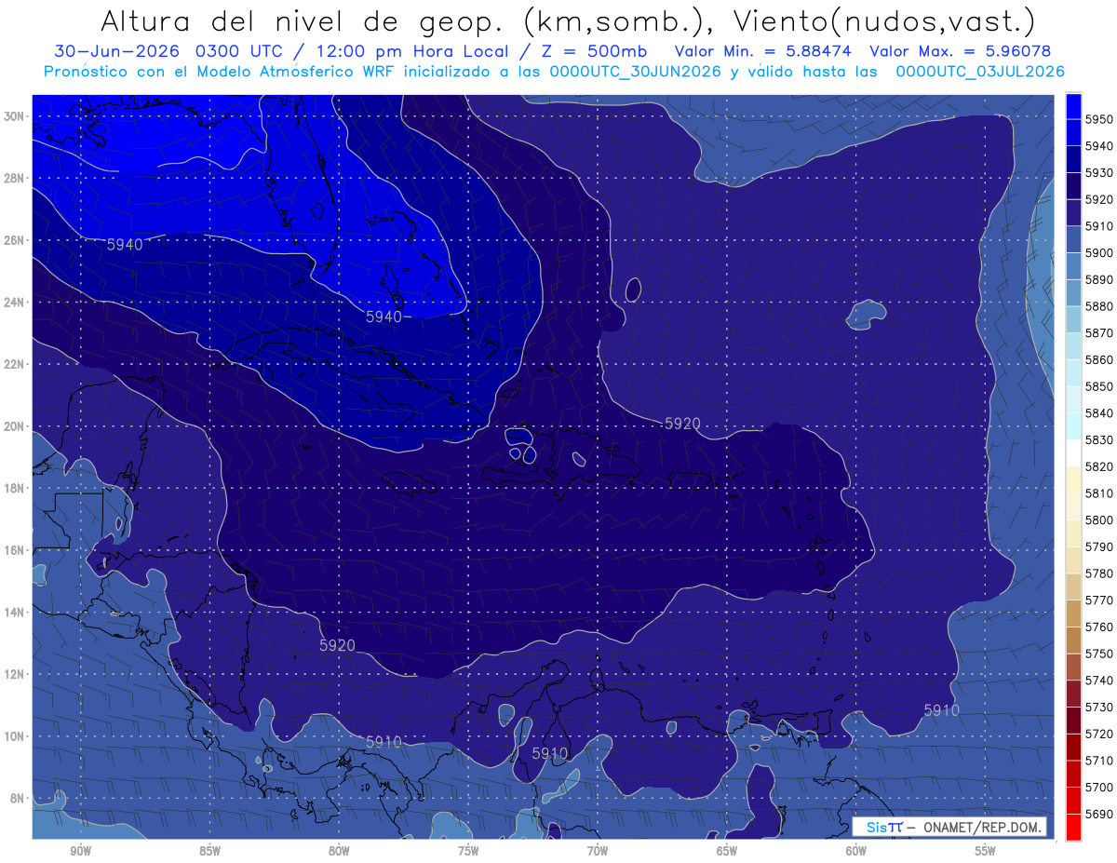Click the 65W longitude axis label
The image size is (1117, 863).
(x=727, y=851)
